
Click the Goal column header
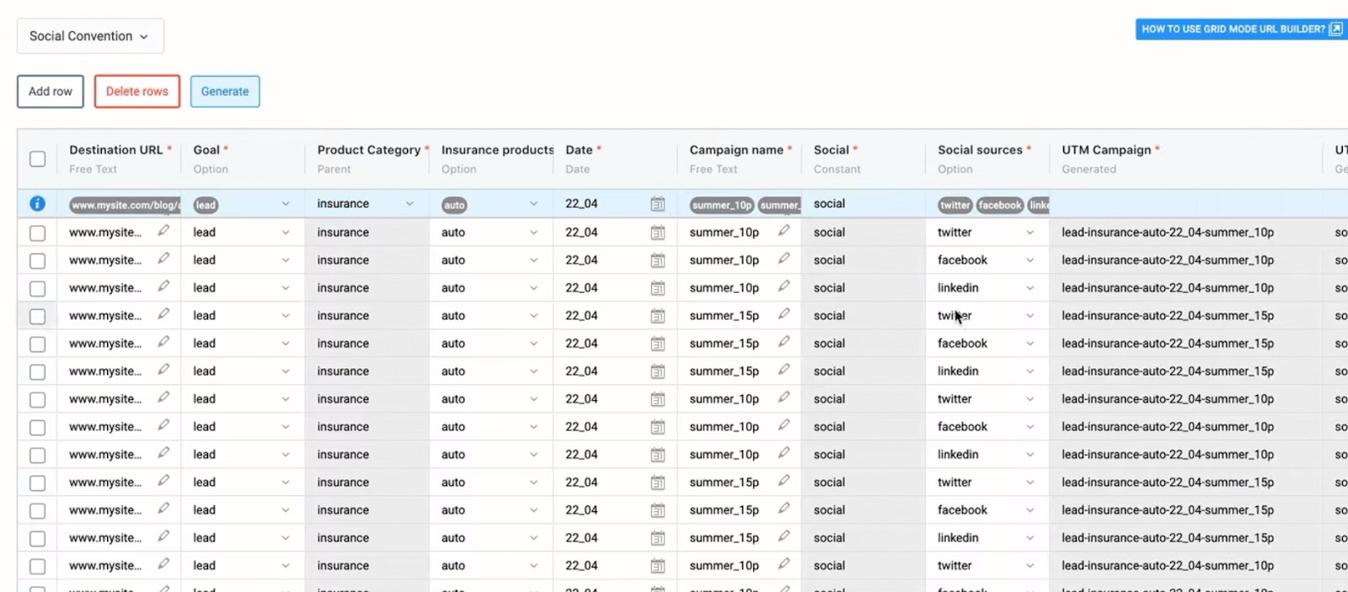click(x=243, y=158)
